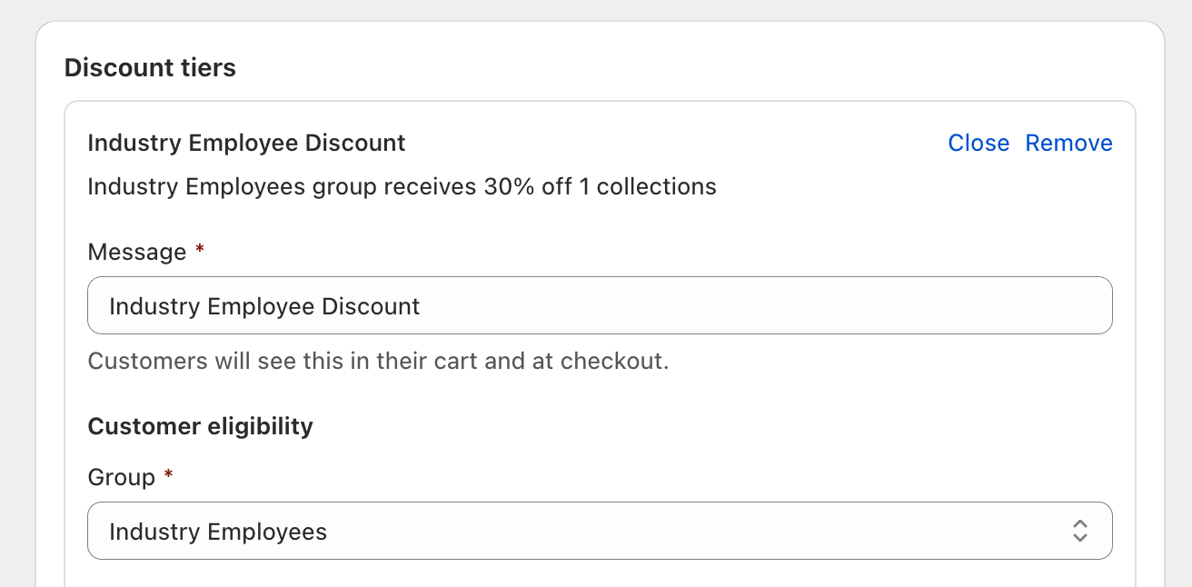This screenshot has height=587, width=1192.
Task: Click the red asterisk beside Message
Action: point(200,250)
